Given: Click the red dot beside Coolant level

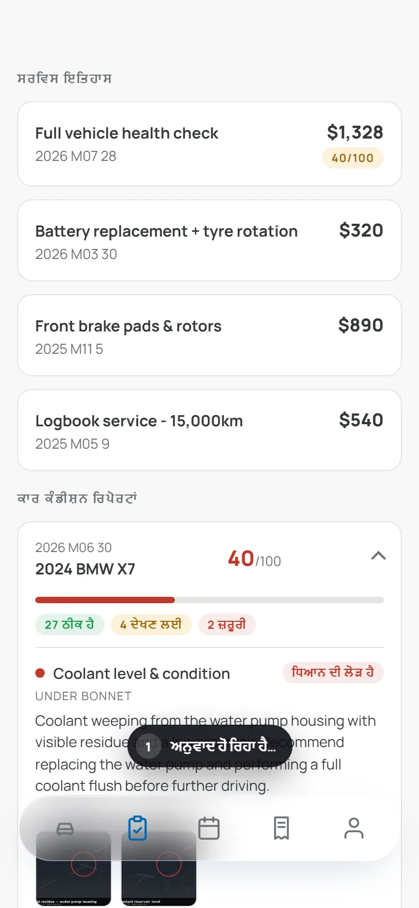Looking at the screenshot, I should click(x=40, y=673).
